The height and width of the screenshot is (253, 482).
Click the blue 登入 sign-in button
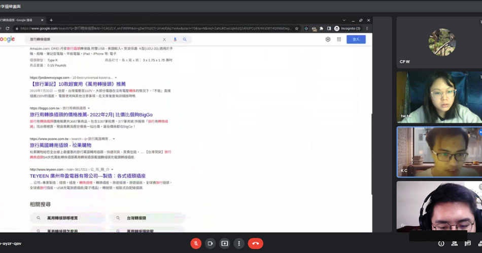click(x=356, y=39)
